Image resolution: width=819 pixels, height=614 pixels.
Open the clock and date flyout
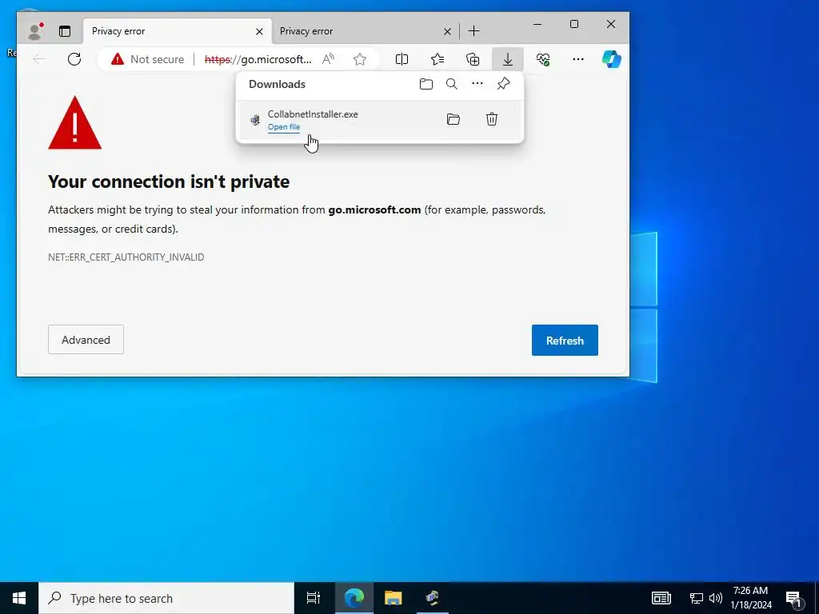click(750, 598)
